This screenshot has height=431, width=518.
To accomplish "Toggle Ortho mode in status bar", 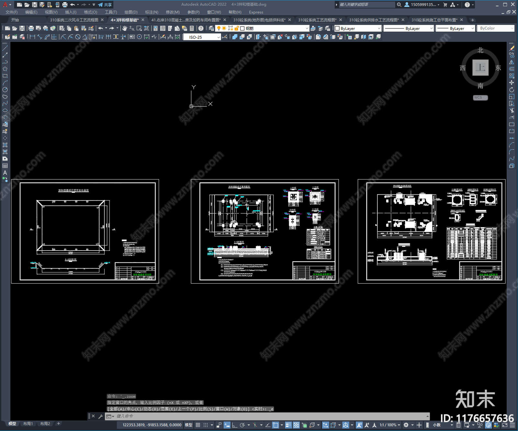I will [x=234, y=425].
